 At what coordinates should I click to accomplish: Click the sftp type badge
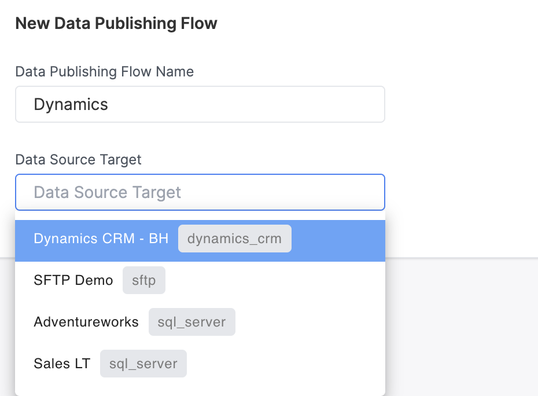click(144, 280)
